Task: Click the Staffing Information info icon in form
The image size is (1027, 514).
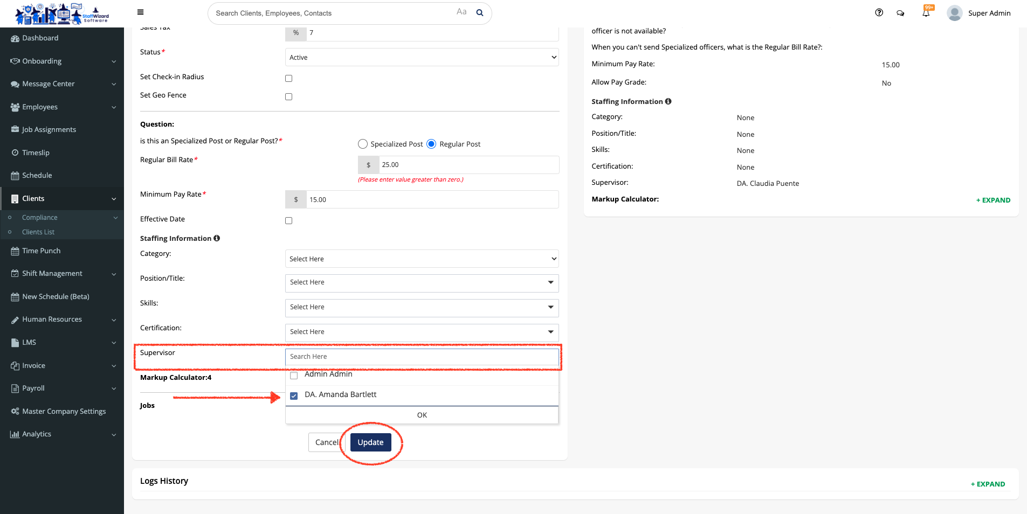Action: tap(217, 238)
